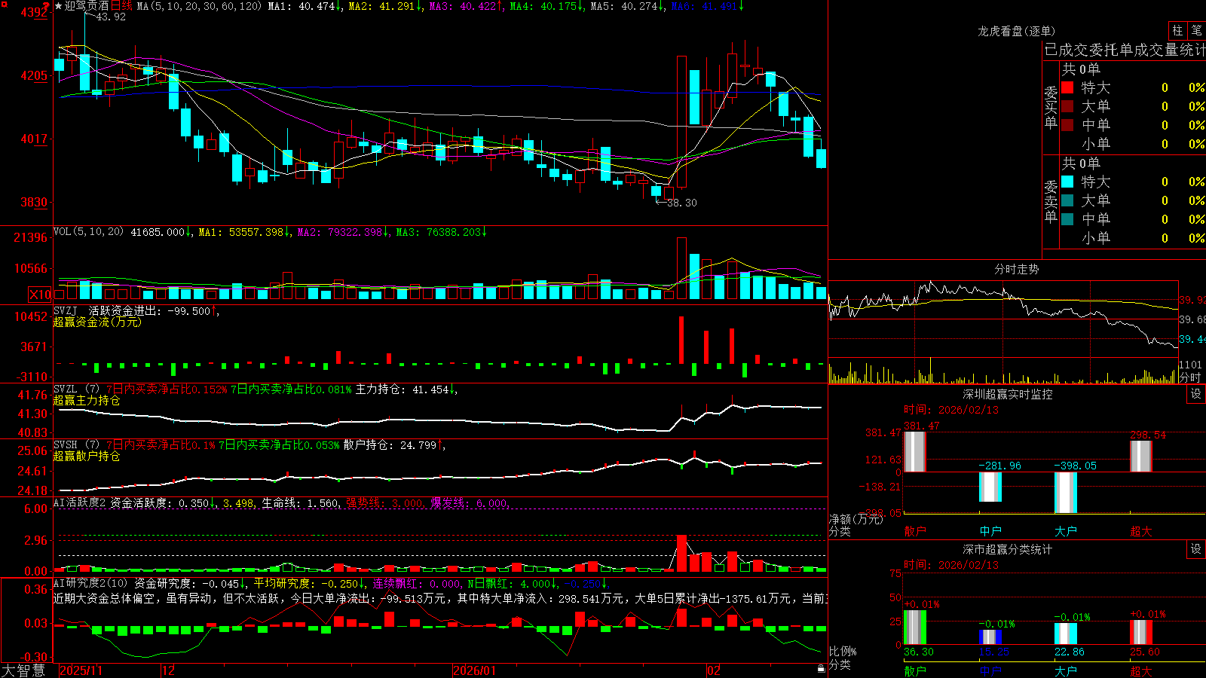Click the 龙虎看盘(逐单) panel title
The width and height of the screenshot is (1206, 678).
[x=1016, y=31]
